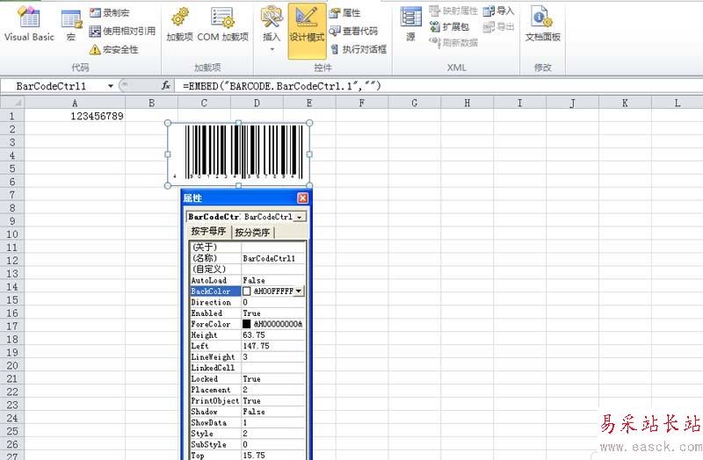
Task: Click the black ForeColor swatch
Action: 247,324
